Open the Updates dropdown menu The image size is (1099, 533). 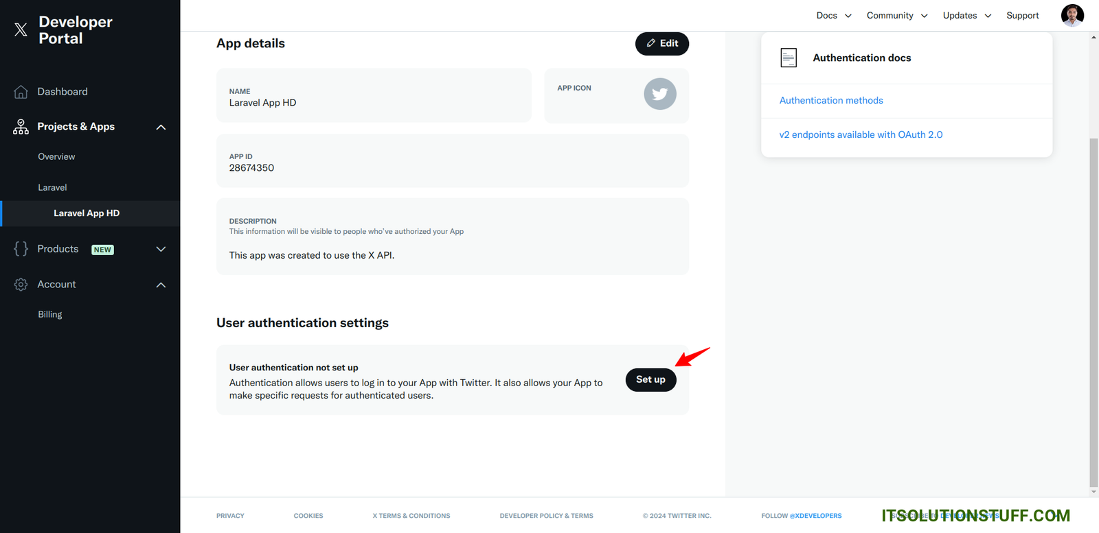point(966,16)
